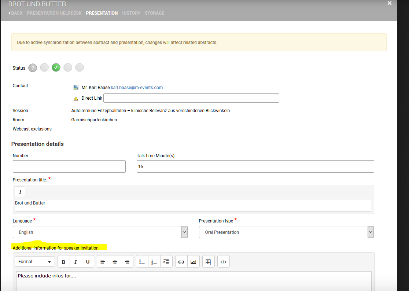Toggle underline formatting
Image resolution: width=409 pixels, height=291 pixels.
[x=88, y=262]
